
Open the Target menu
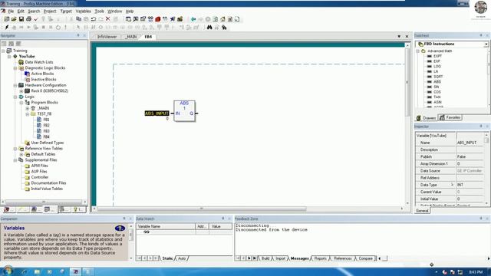coord(66,11)
